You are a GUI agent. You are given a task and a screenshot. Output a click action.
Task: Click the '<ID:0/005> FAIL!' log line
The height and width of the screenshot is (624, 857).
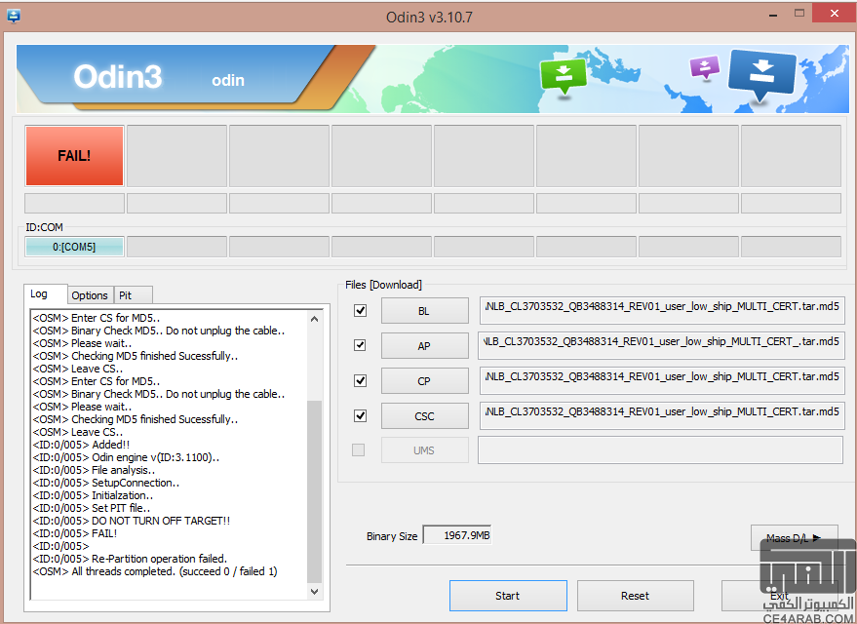(x=75, y=533)
